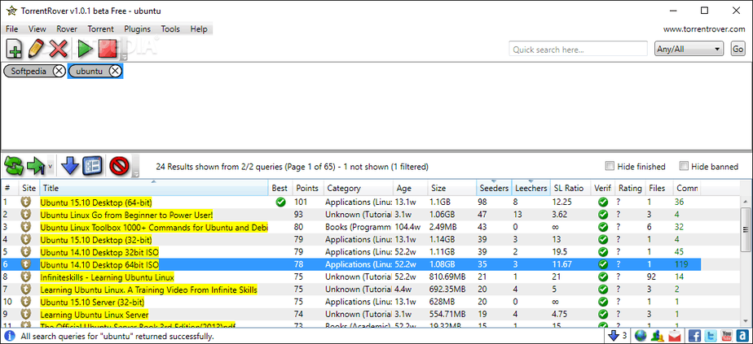753x344 pixels.
Task: Click the Go button
Action: (738, 49)
